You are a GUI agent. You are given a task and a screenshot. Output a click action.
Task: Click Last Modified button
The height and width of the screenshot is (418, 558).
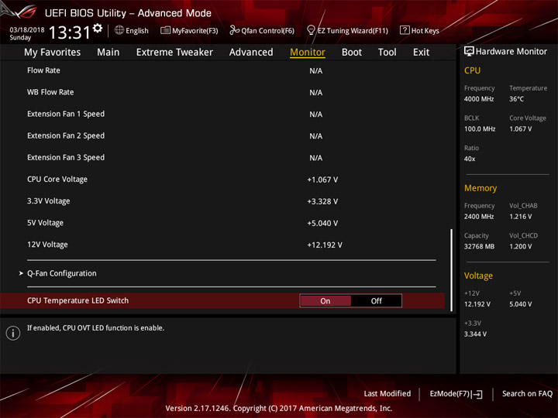(387, 394)
